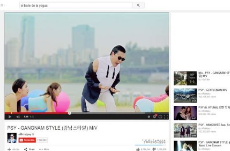
Task: Click the video progress scrubber handle
Action: click(x=70, y=113)
